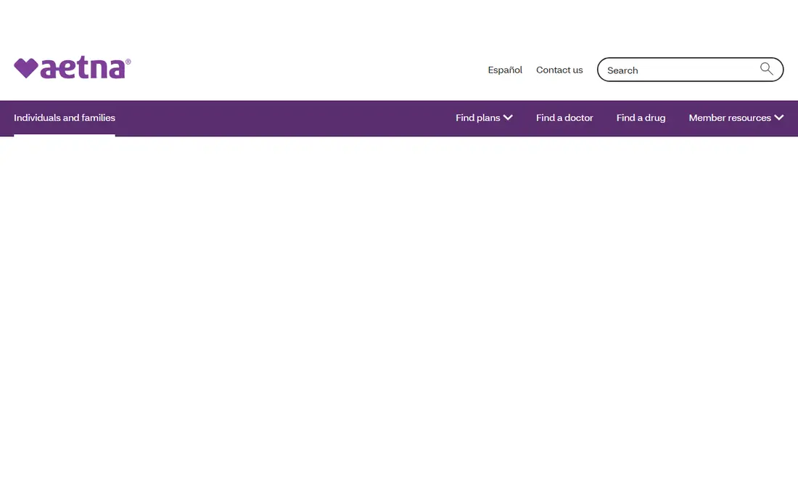Expand the Find plans dropdown
798x499 pixels.
coord(484,117)
